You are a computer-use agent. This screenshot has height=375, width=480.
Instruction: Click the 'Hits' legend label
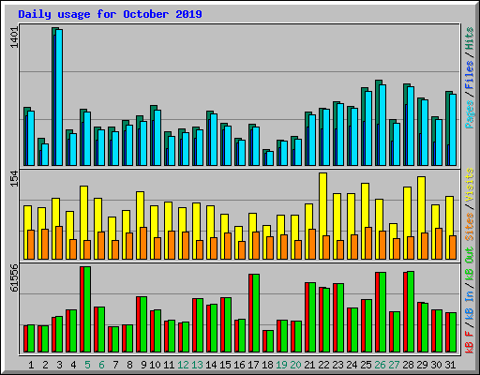coord(470,38)
